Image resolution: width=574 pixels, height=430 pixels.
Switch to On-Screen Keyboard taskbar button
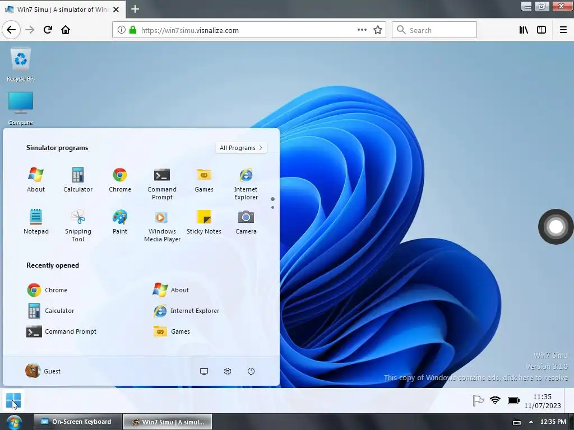(x=77, y=422)
